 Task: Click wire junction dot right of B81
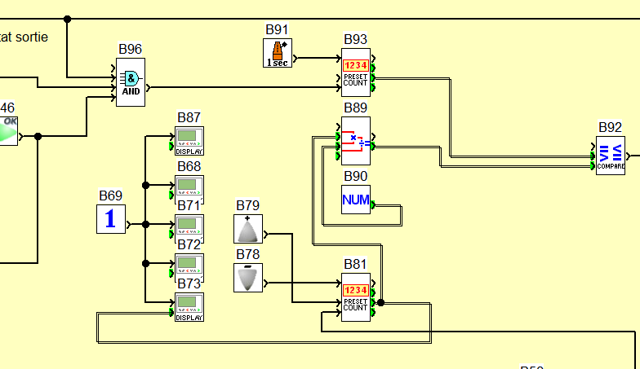click(381, 302)
